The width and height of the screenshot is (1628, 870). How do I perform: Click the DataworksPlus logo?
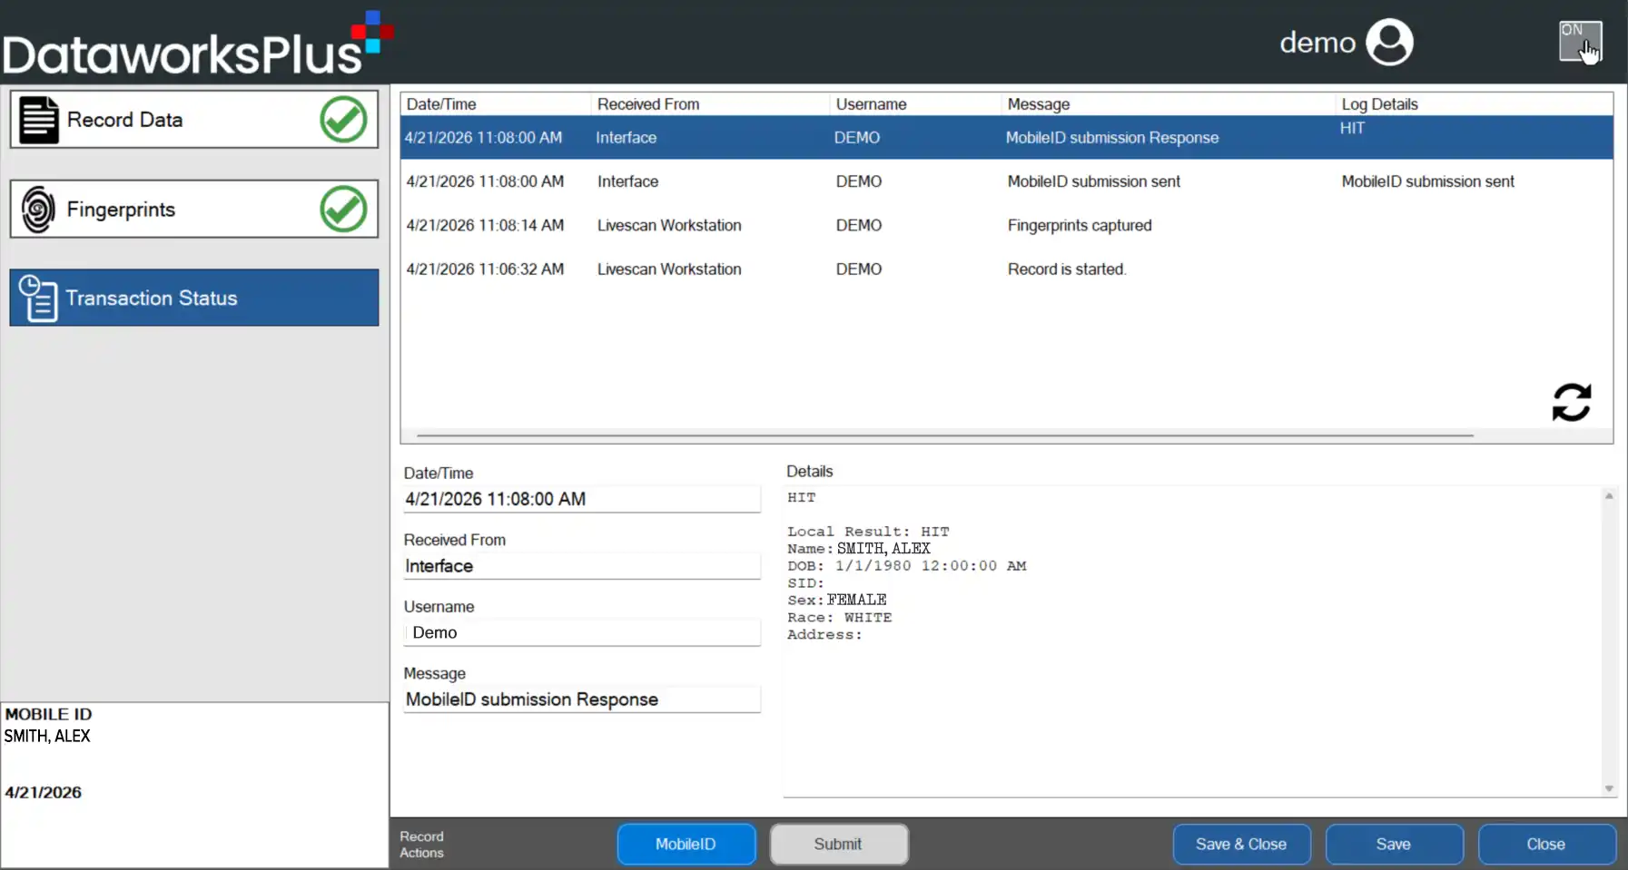198,44
